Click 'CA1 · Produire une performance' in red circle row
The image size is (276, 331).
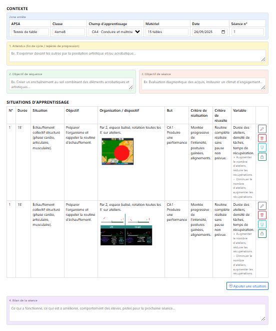click(176, 135)
